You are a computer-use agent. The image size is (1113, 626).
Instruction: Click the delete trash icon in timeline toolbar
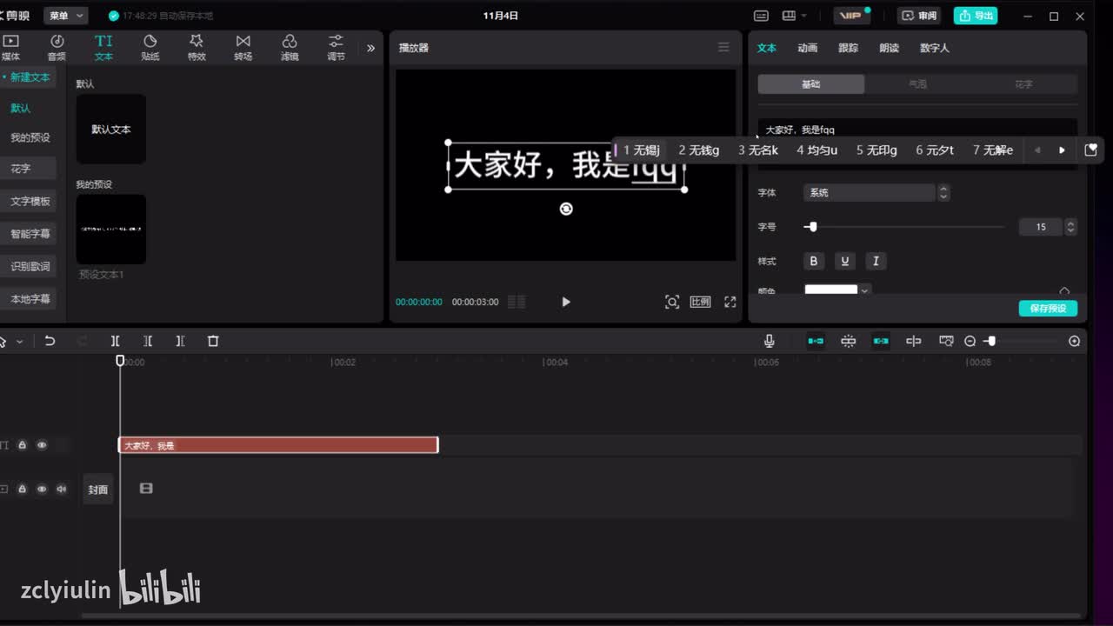(x=213, y=342)
